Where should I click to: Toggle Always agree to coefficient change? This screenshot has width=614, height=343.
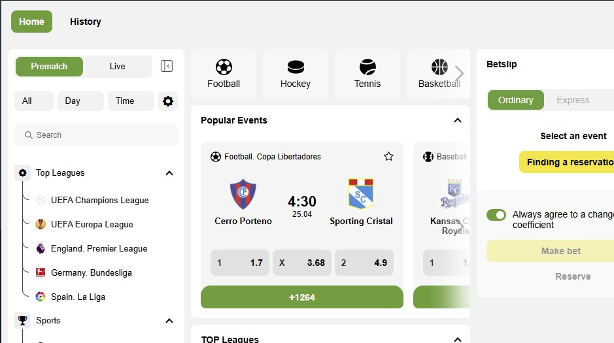coord(496,215)
